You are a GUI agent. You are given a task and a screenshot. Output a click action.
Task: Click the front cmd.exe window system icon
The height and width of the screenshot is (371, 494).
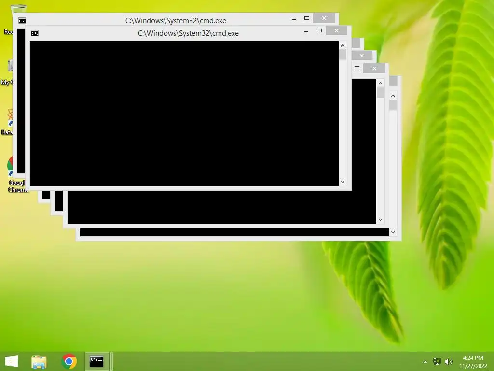(35, 33)
